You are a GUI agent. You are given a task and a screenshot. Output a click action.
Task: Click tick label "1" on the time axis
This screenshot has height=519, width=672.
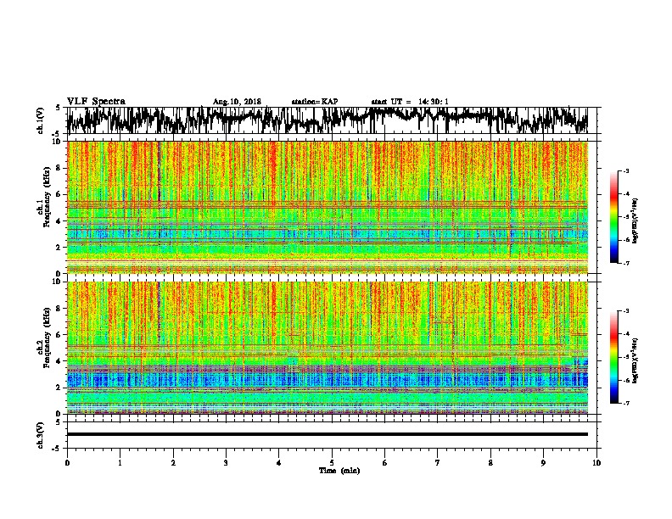pyautogui.click(x=120, y=463)
